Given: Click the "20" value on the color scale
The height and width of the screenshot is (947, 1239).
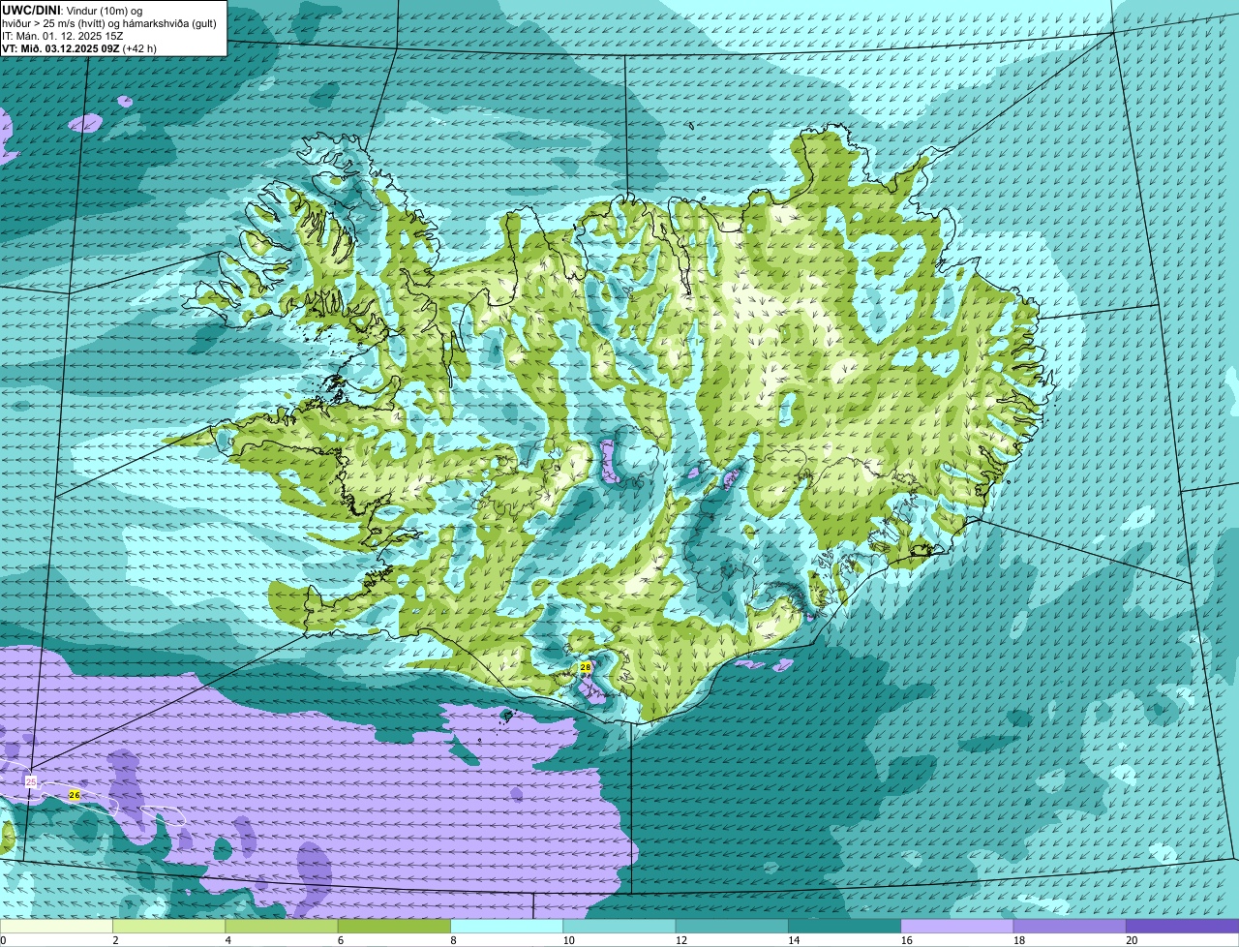Looking at the screenshot, I should click(x=1131, y=940).
